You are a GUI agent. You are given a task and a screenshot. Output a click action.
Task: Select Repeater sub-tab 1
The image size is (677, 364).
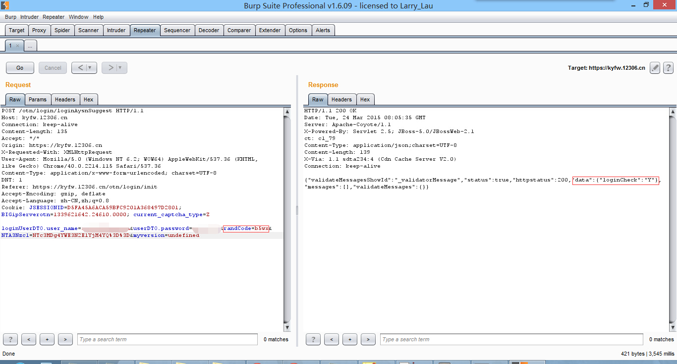click(x=10, y=45)
